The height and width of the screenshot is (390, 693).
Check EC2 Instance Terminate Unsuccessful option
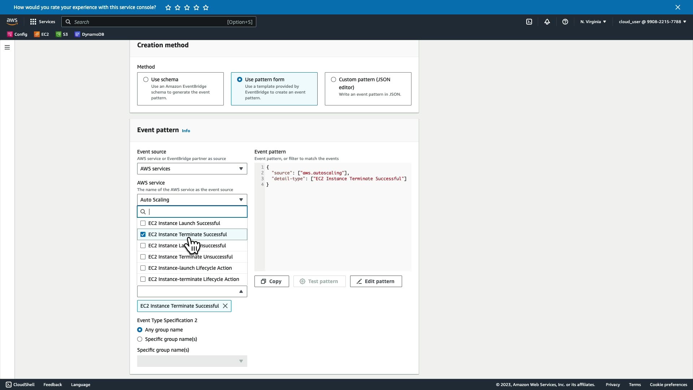pyautogui.click(x=143, y=257)
